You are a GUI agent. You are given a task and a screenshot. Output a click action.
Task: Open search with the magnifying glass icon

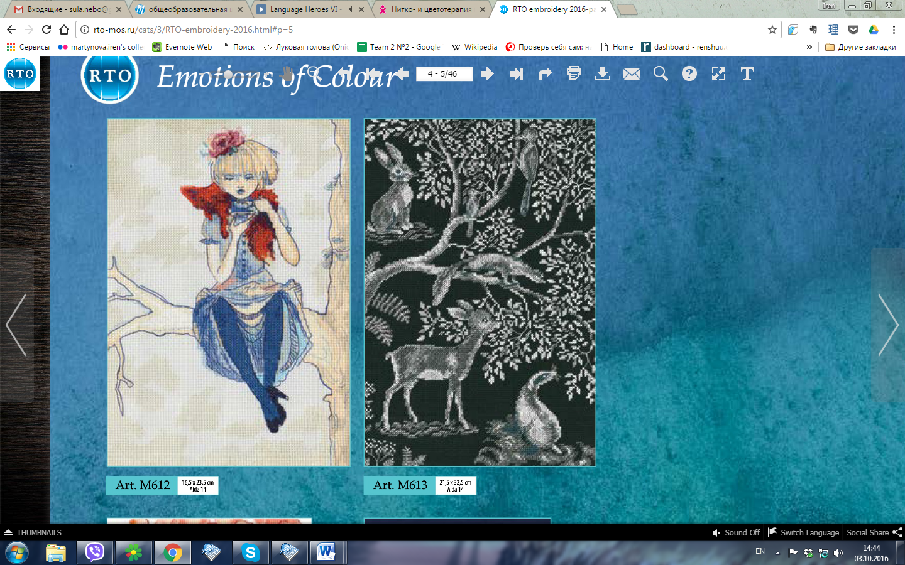click(661, 74)
